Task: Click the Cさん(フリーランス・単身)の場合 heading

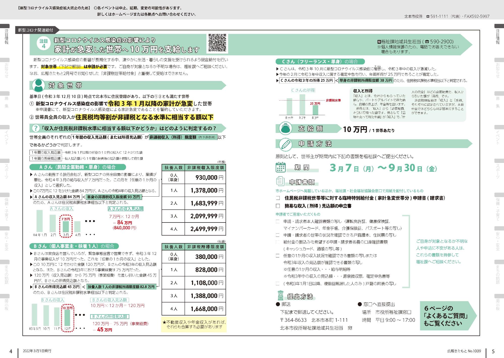Action: (320, 61)
